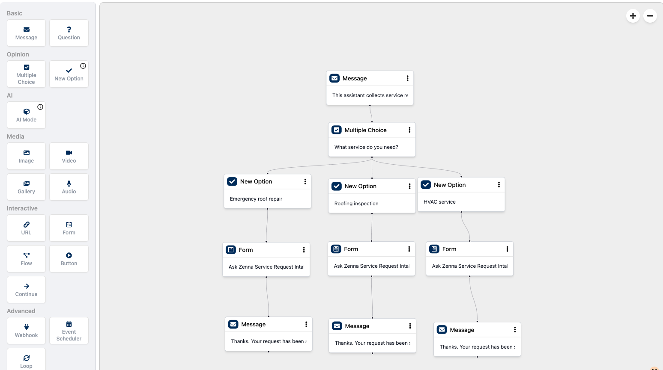
Task: Select the Image media block
Action: point(26,156)
